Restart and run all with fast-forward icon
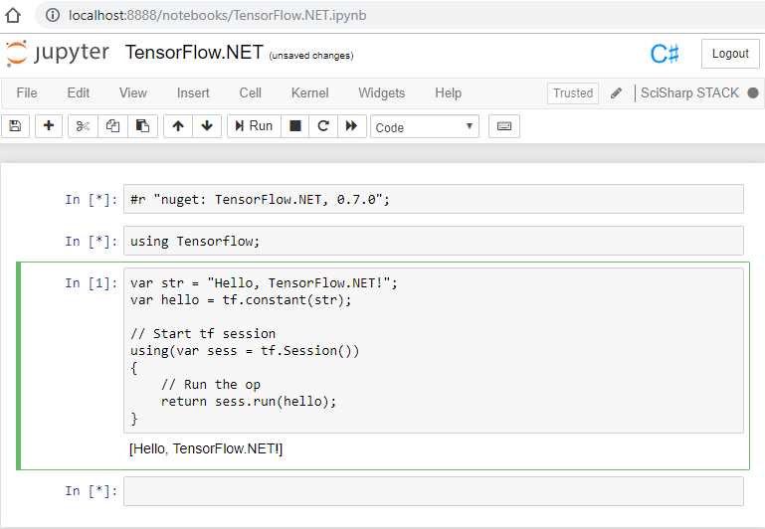765x529 pixels. click(351, 126)
